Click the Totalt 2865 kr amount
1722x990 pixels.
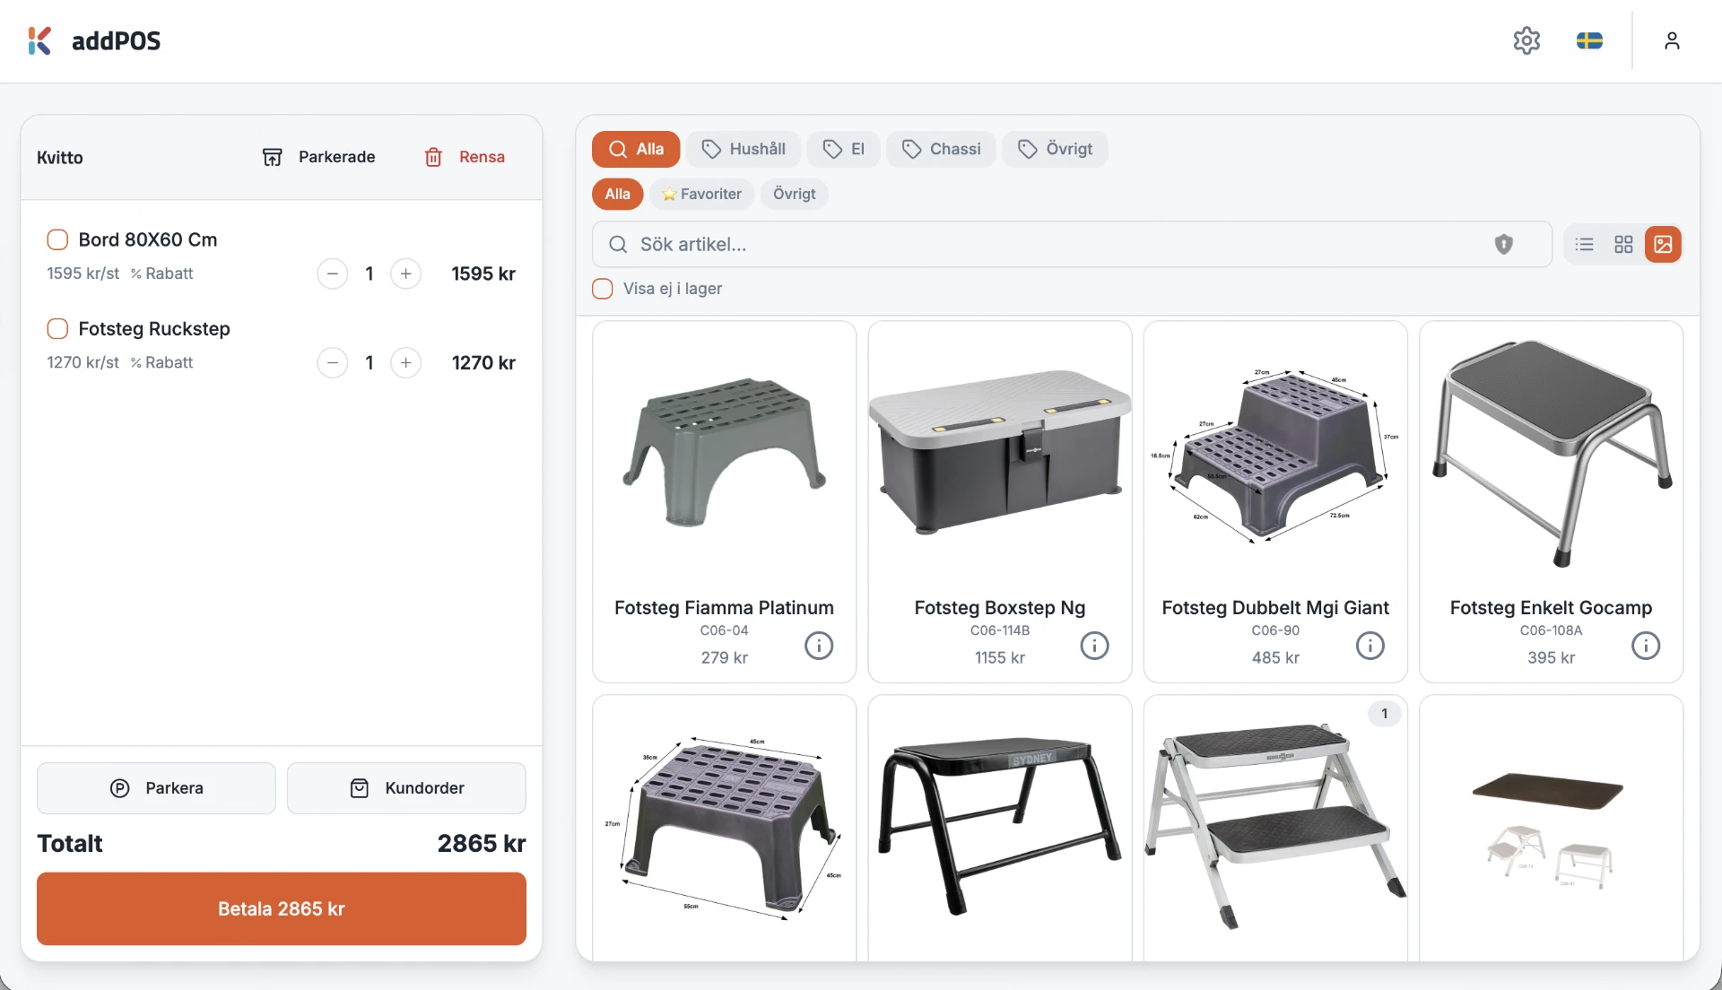[x=482, y=843]
